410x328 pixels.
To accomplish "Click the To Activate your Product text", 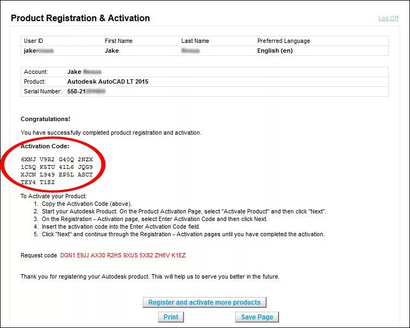I will tap(54, 196).
